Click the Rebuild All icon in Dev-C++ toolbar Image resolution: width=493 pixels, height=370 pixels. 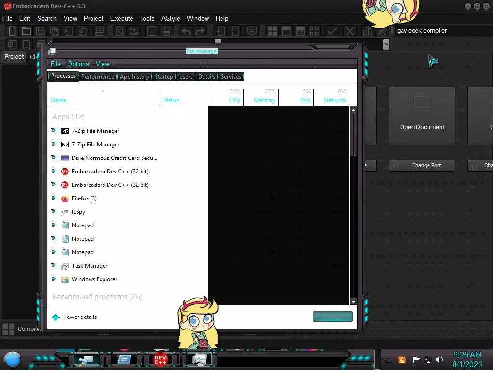tap(314, 31)
